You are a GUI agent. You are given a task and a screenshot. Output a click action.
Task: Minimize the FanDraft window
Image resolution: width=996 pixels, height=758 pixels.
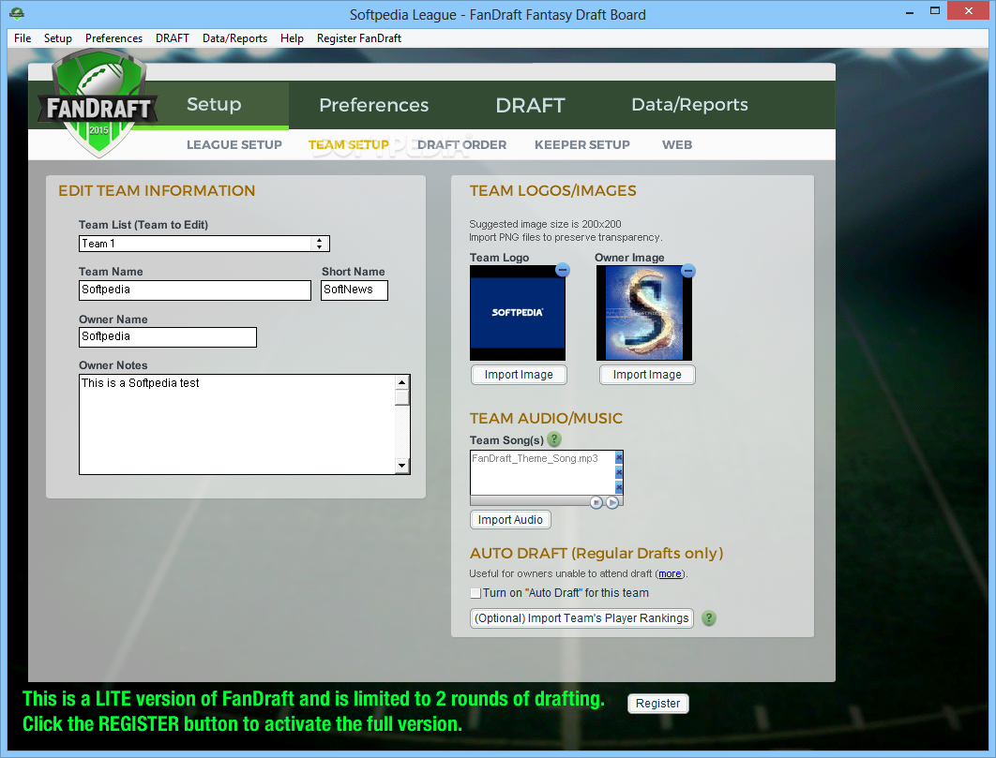(x=910, y=11)
